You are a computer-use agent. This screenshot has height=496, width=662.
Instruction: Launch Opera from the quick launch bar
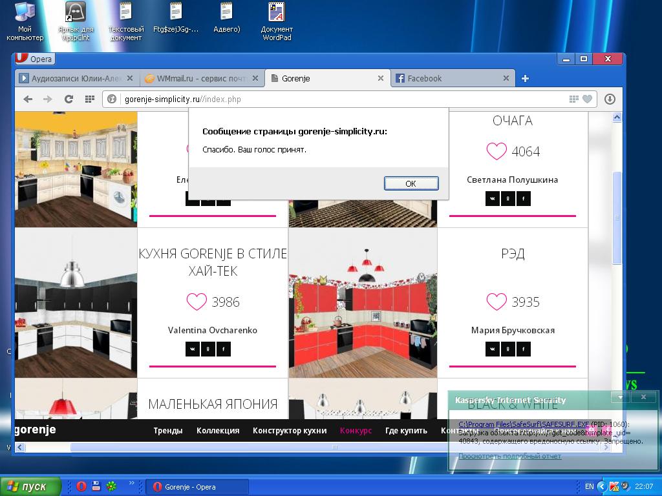click(x=81, y=486)
